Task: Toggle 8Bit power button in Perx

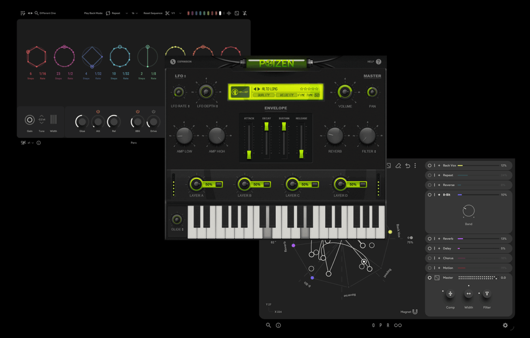Action: (x=137, y=112)
